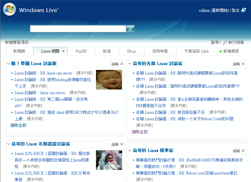Viewport: 251px width, 182px height.
Task: Click the search magnifier button
Action: [x=130, y=29]
